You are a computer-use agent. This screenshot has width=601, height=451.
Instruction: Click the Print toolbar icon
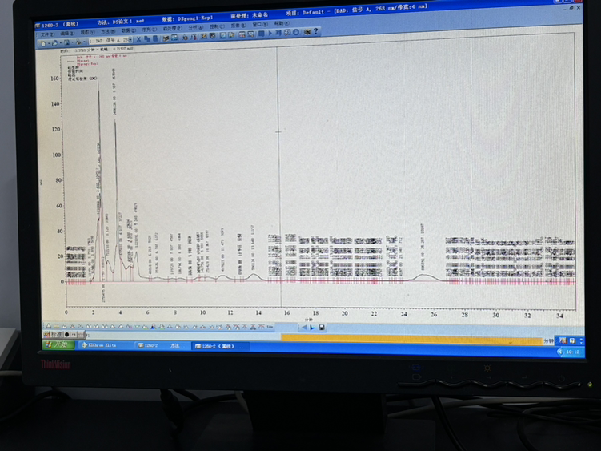[x=78, y=42]
